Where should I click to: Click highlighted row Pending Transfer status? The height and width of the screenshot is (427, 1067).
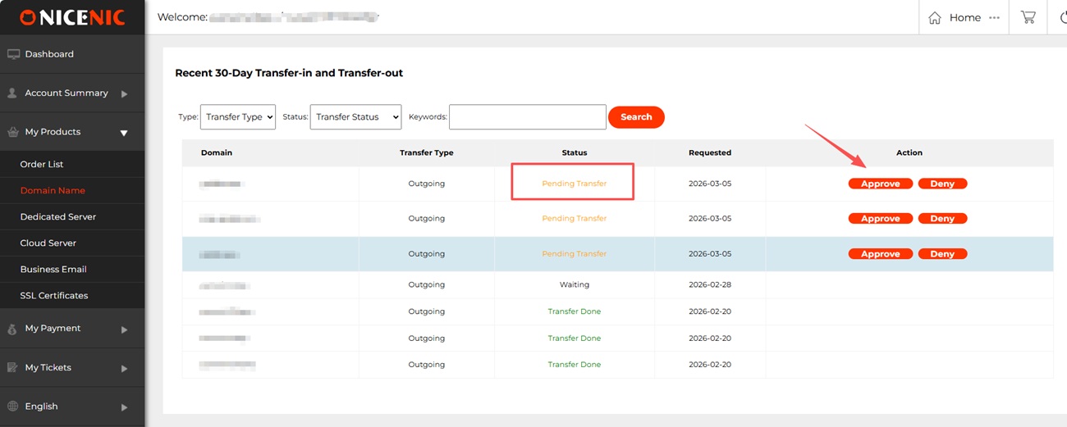pyautogui.click(x=575, y=254)
